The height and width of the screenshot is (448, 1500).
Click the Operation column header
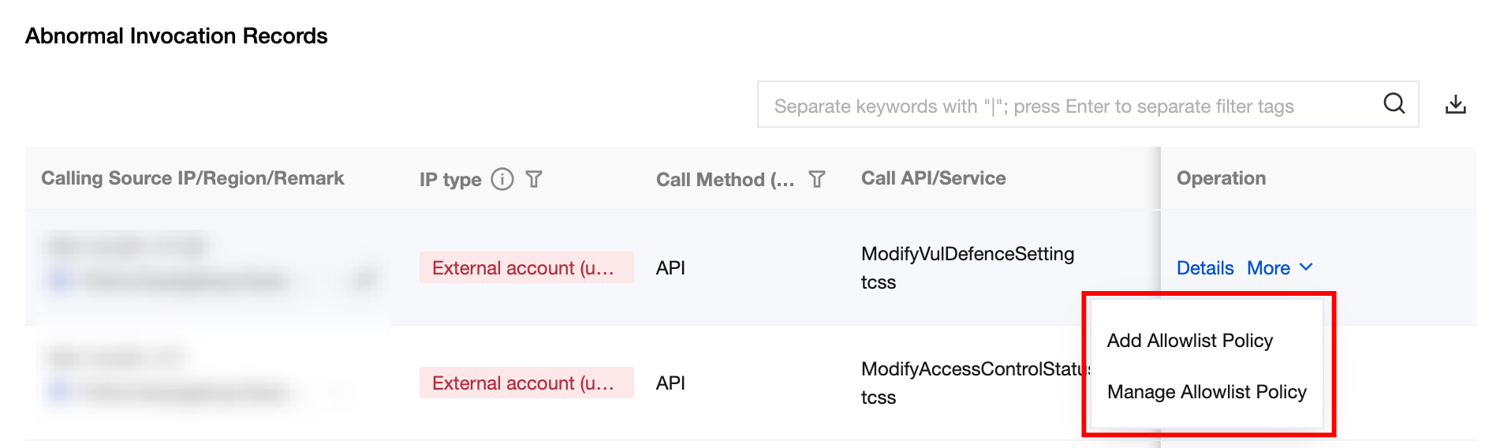(x=1221, y=178)
